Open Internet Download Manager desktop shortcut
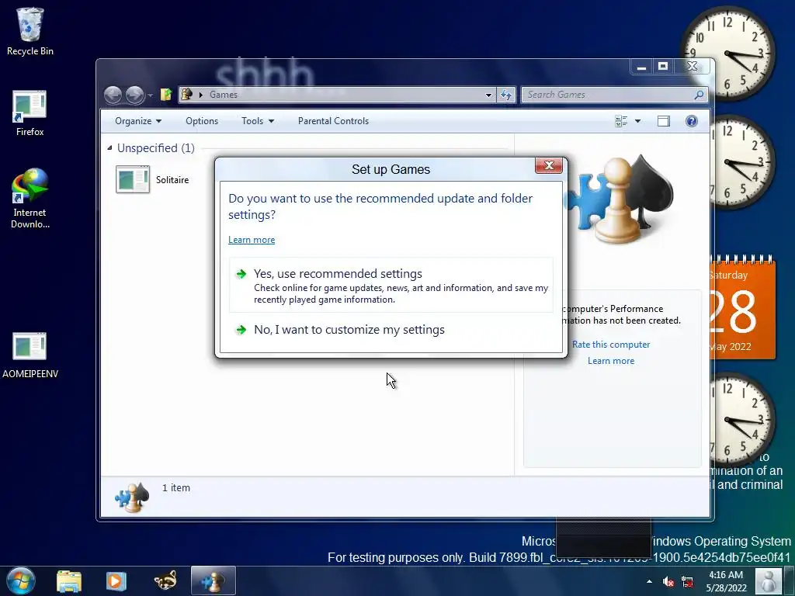Screen dimensions: 795x596 (30, 199)
